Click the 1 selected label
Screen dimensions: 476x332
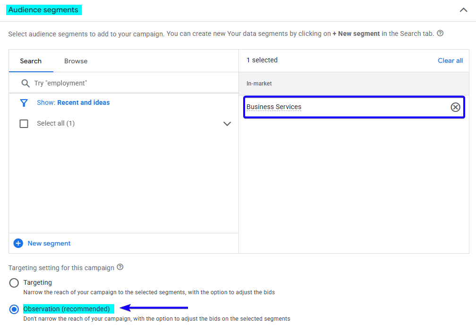click(x=262, y=60)
